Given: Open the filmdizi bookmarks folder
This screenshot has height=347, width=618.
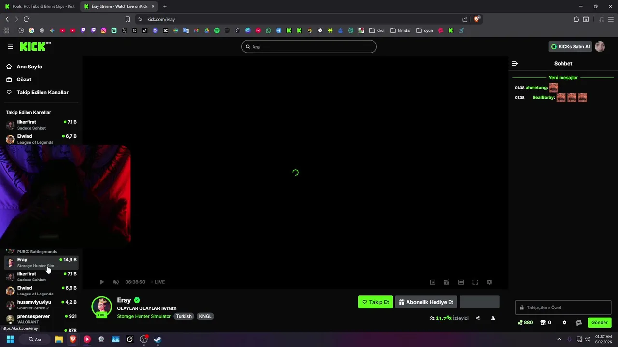Looking at the screenshot, I should (400, 30).
